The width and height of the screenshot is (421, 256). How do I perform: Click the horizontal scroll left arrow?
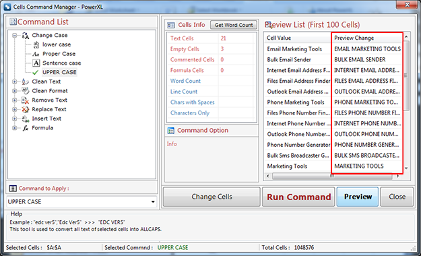pyautogui.click(x=267, y=177)
